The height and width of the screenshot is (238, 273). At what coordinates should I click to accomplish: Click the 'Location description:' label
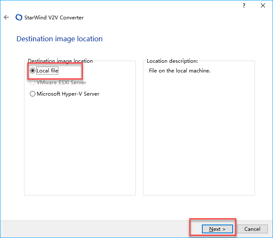(x=172, y=61)
